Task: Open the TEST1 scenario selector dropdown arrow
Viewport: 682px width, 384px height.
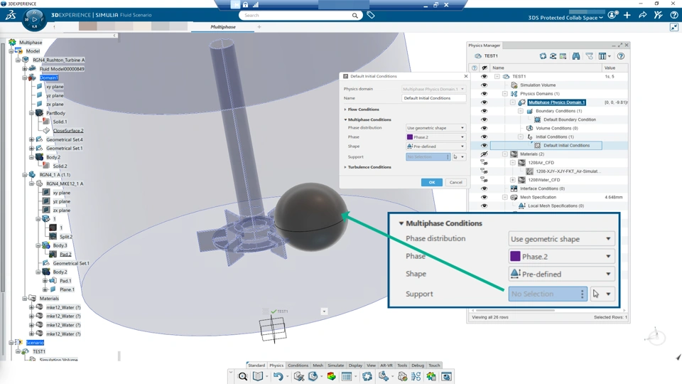Action: pos(324,311)
